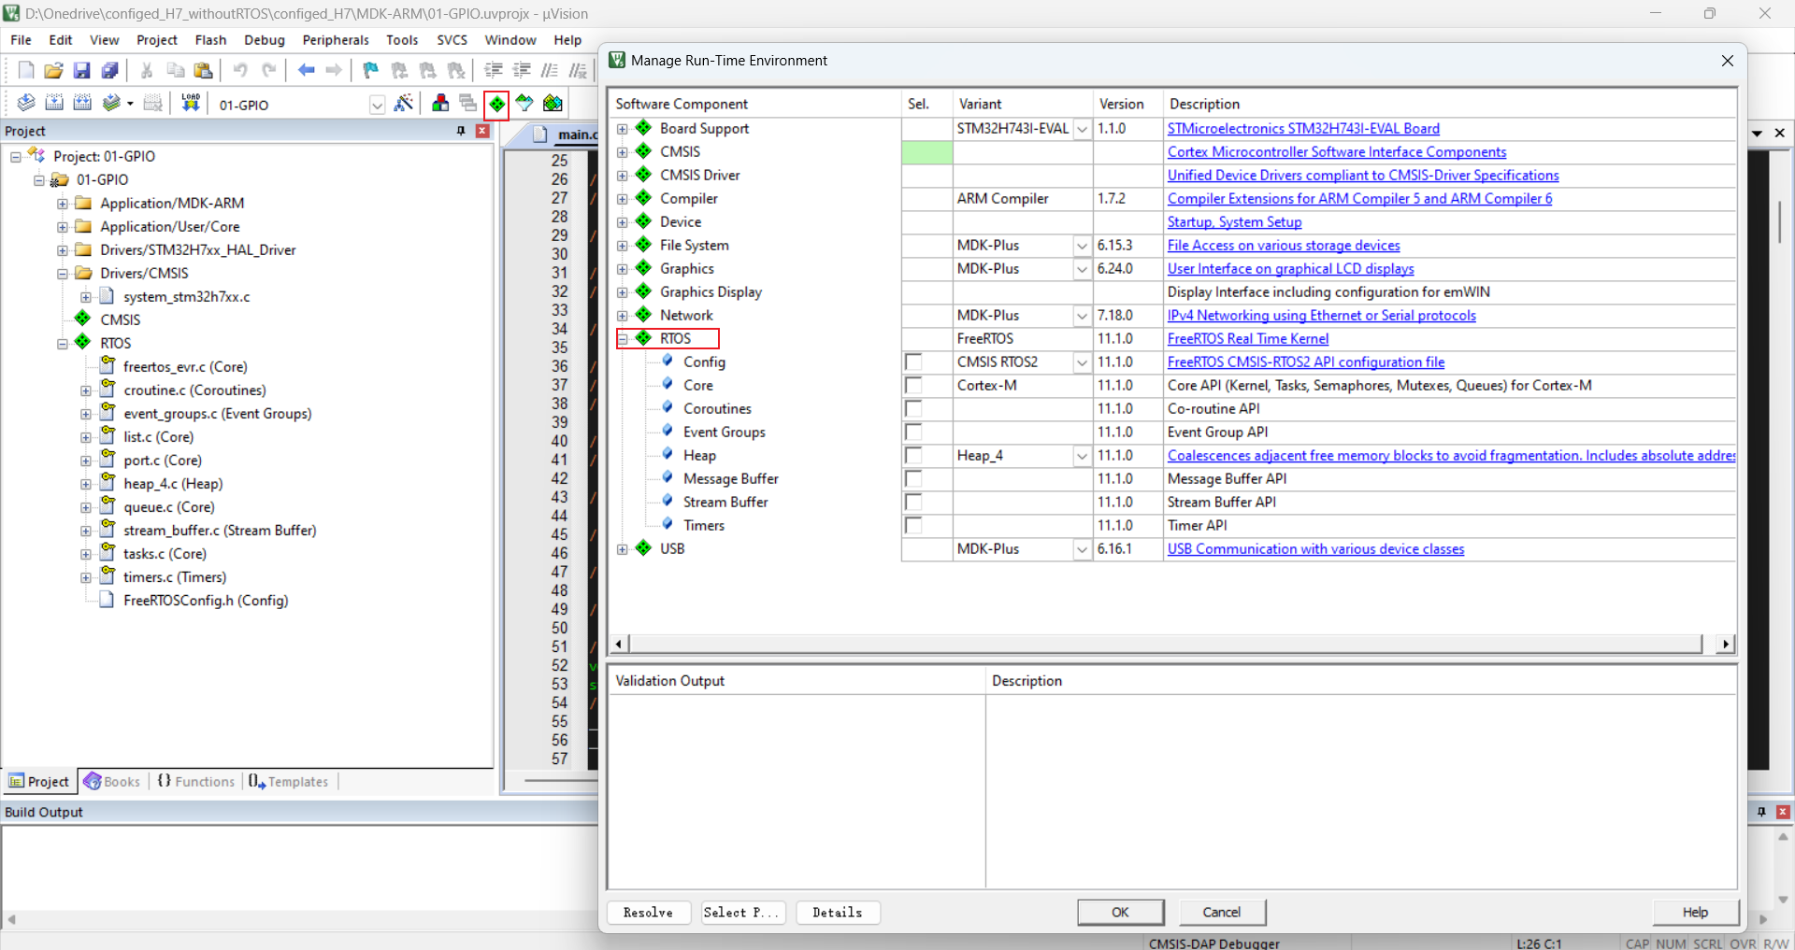1795x950 pixels.
Task: Expand Application/User/Core folder in project tree
Action: pyautogui.click(x=63, y=227)
